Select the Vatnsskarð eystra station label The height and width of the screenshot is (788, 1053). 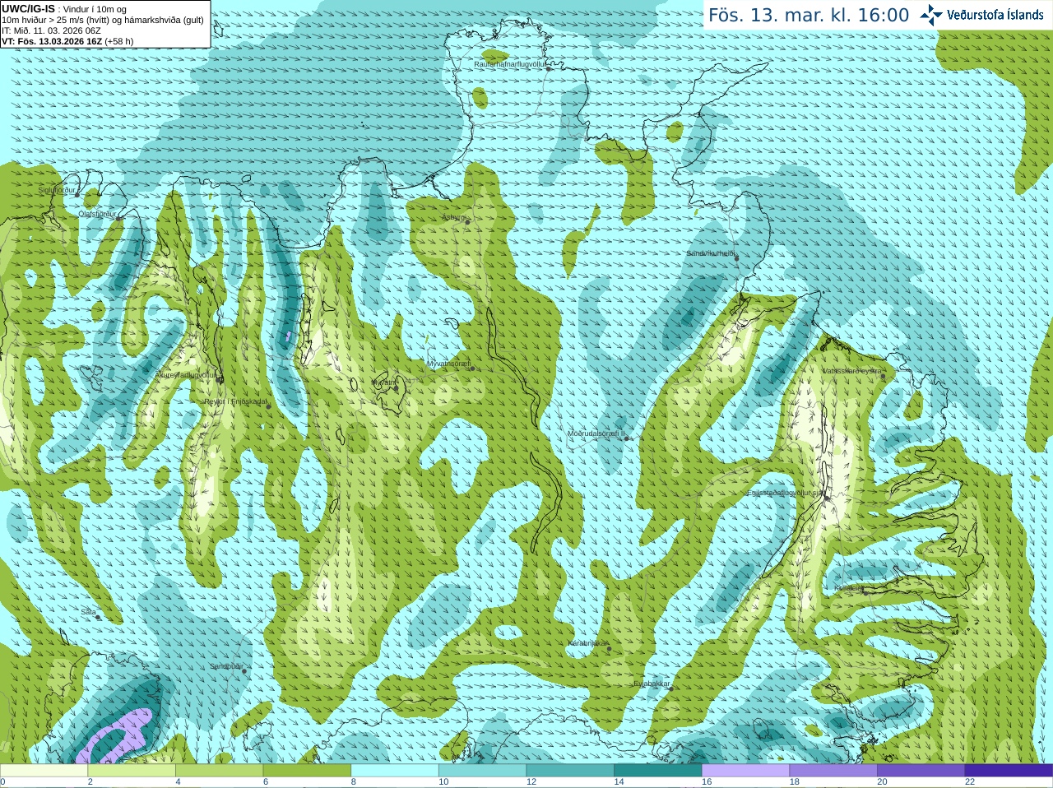point(851,371)
